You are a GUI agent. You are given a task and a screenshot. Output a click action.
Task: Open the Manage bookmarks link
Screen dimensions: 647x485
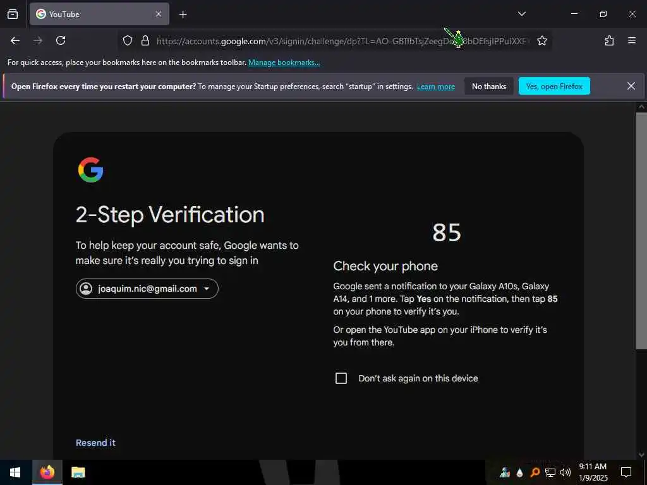click(x=284, y=63)
